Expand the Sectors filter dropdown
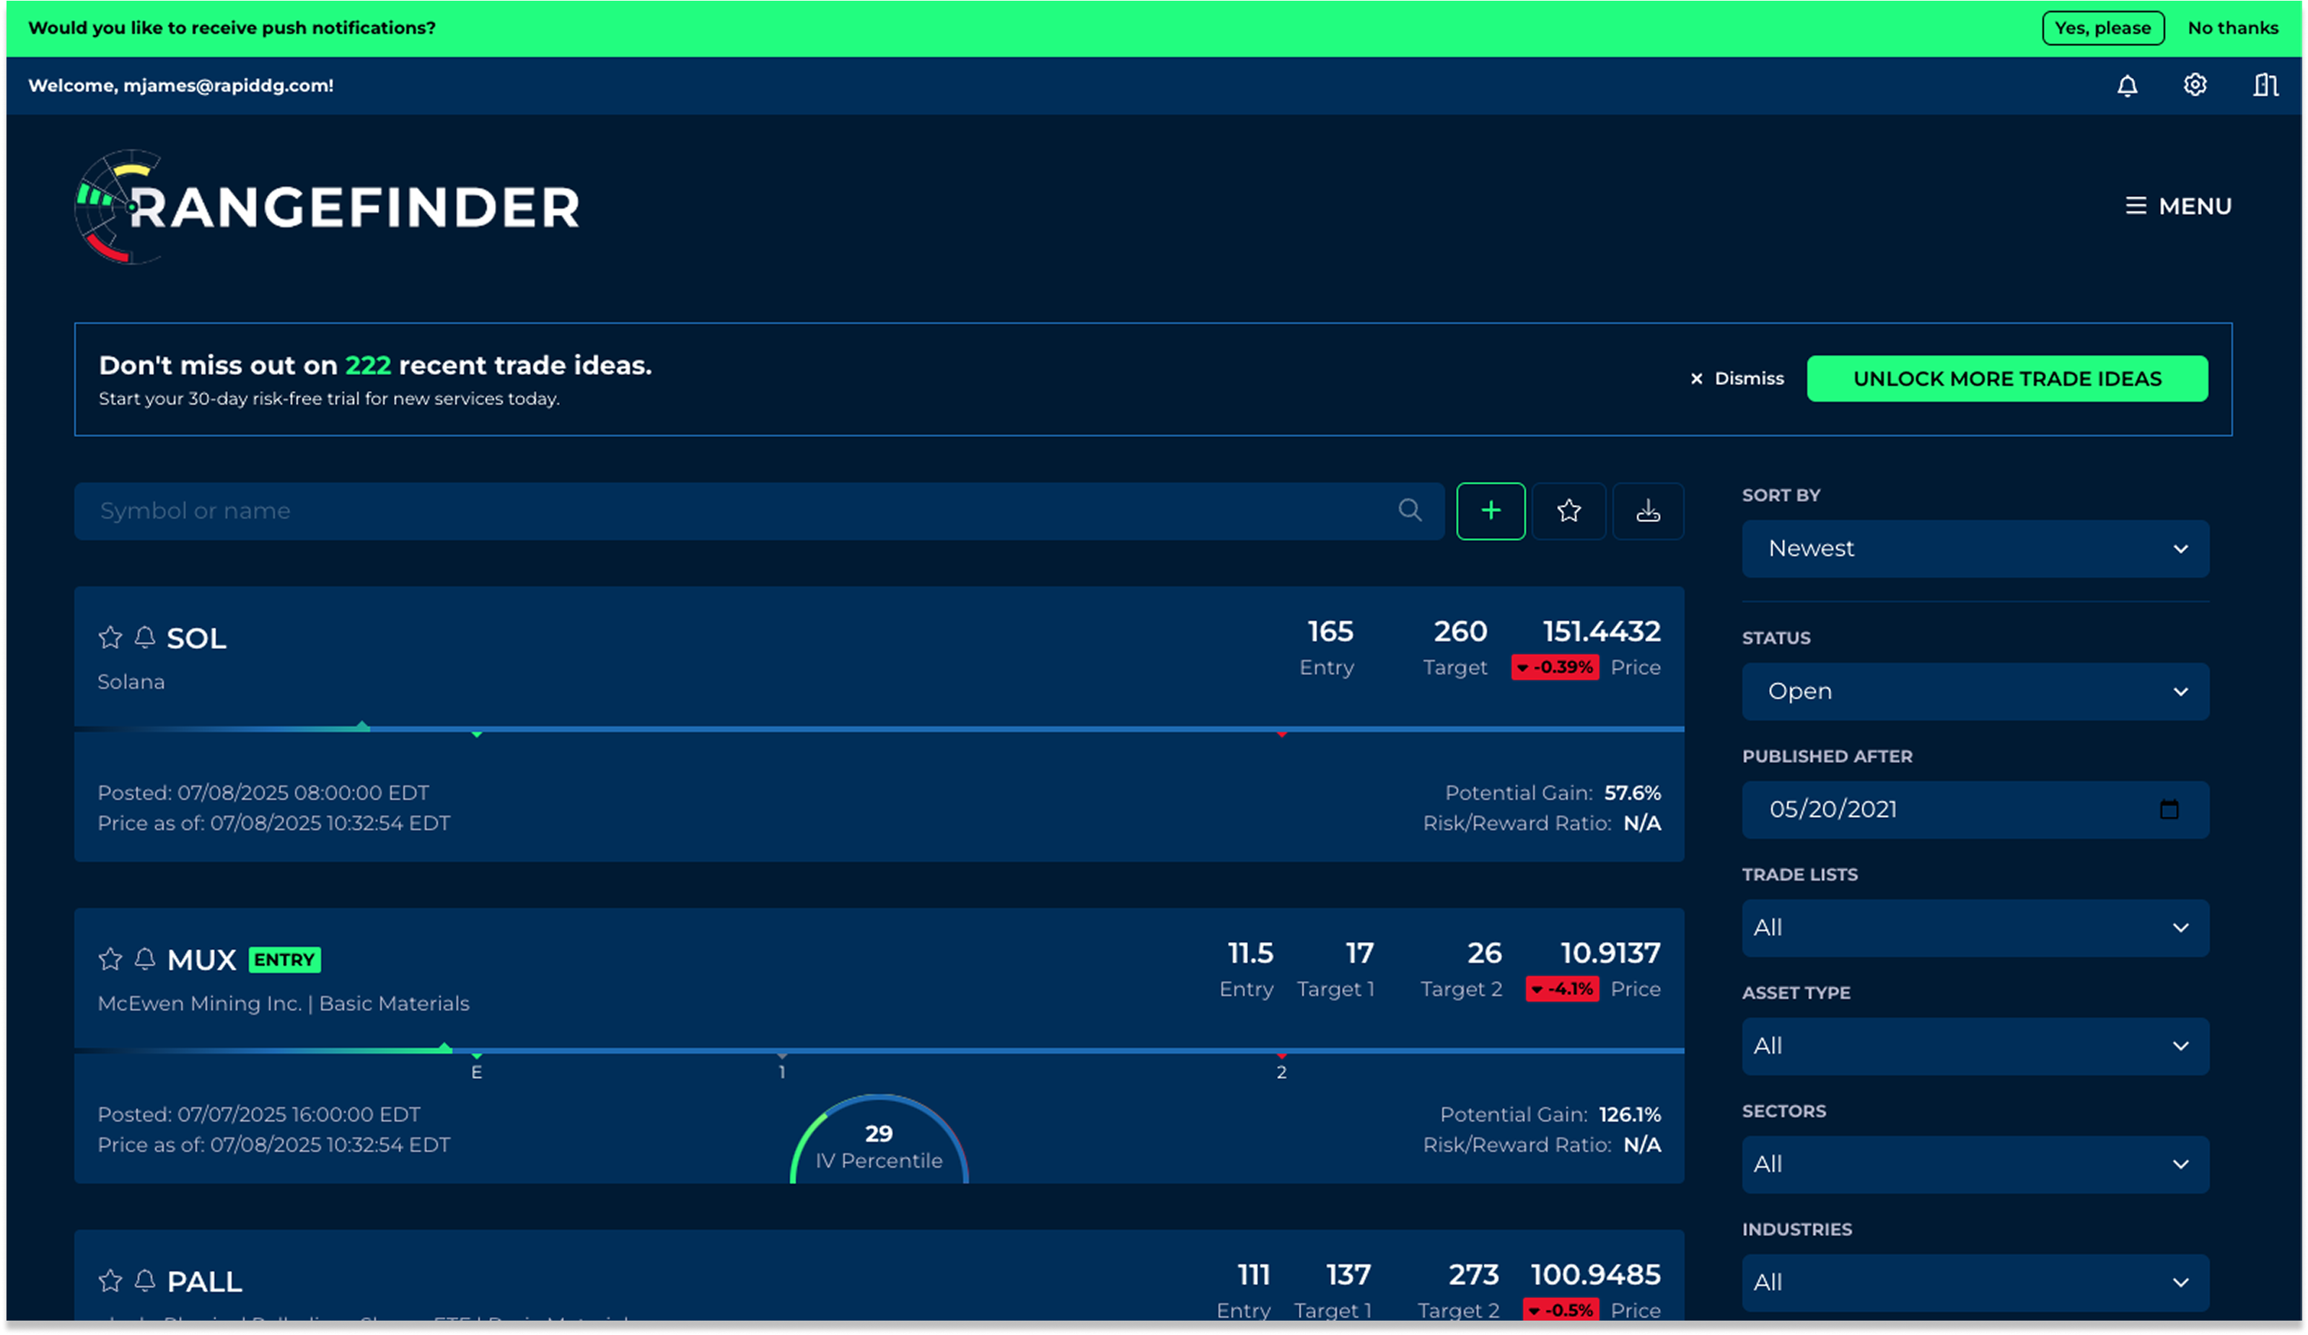Image resolution: width=2308 pixels, height=1335 pixels. click(1975, 1164)
